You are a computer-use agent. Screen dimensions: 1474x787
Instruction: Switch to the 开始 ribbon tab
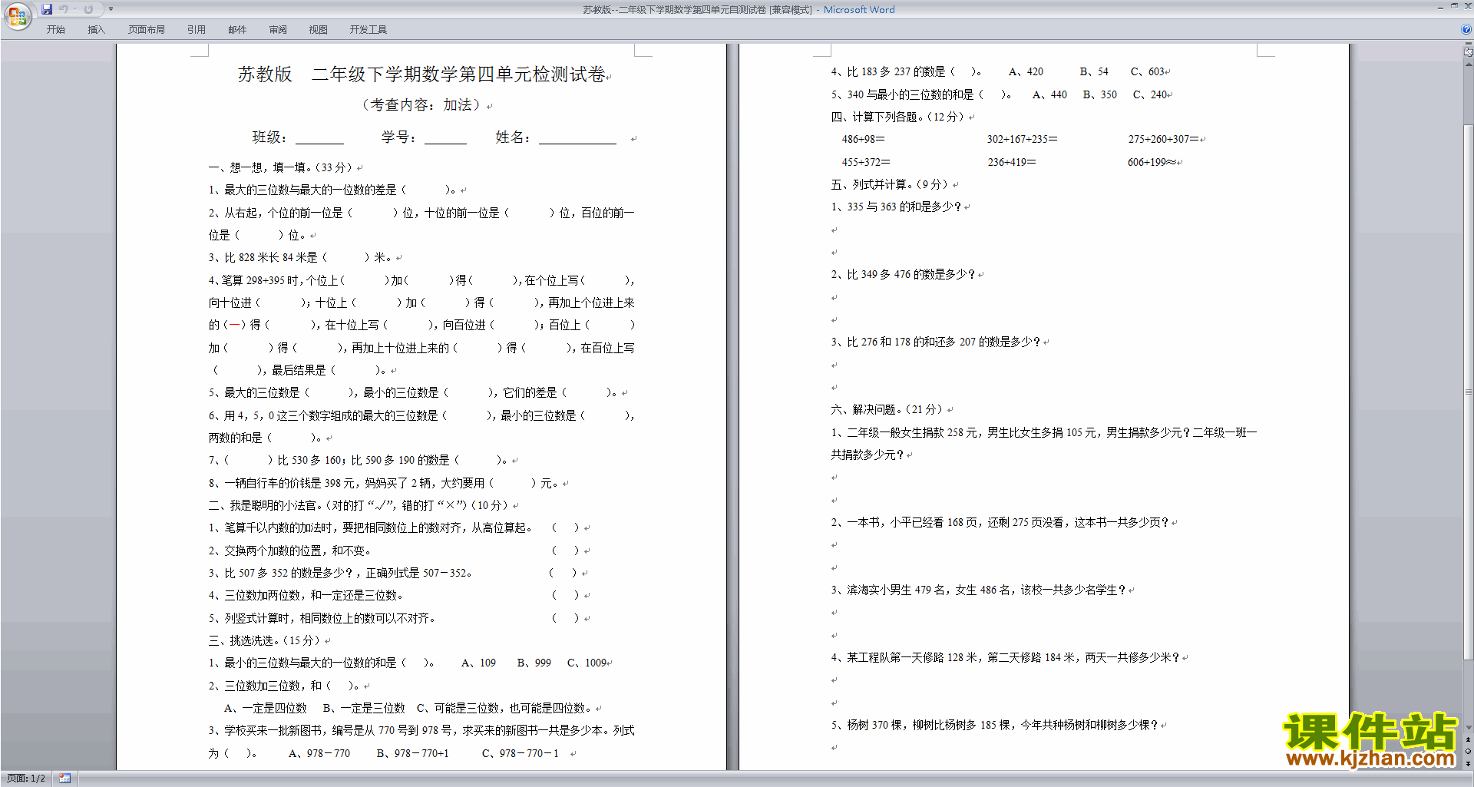[x=55, y=30]
